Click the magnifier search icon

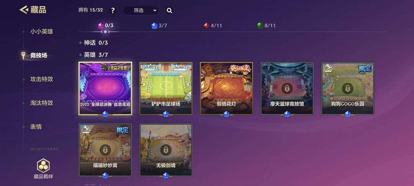[169, 11]
